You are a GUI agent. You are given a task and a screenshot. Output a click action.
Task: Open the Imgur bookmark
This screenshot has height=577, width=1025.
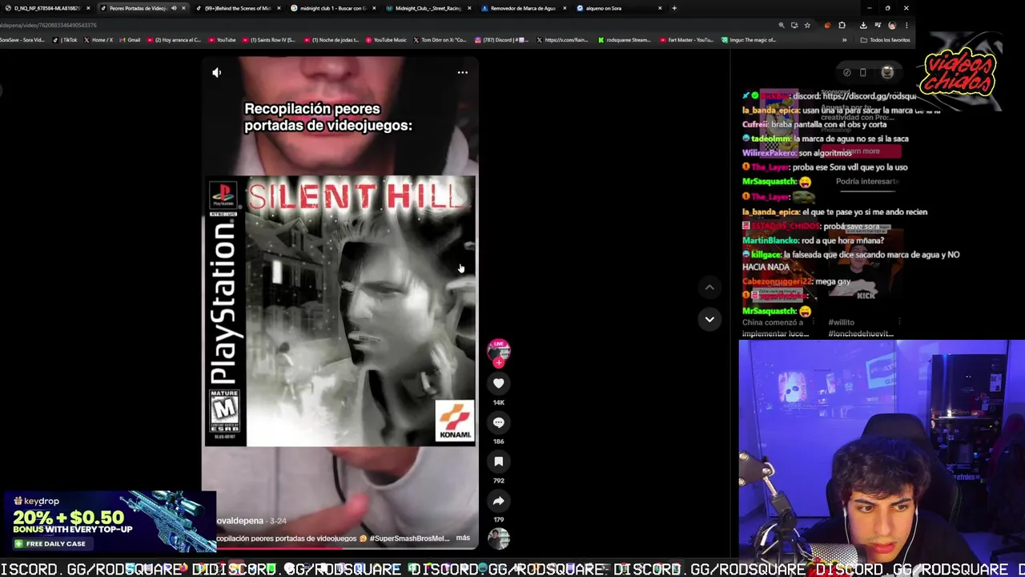(749, 39)
